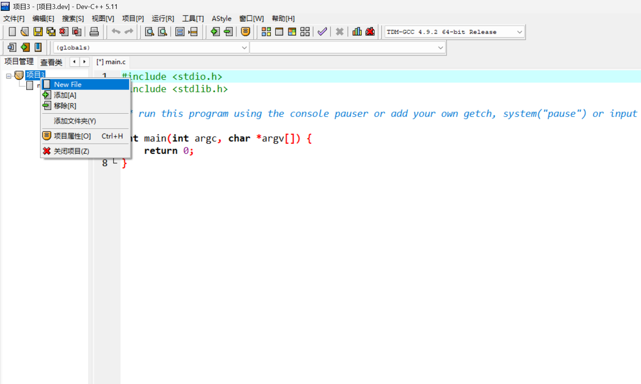Click the closing brace on line 8
641x384 pixels.
[124, 163]
